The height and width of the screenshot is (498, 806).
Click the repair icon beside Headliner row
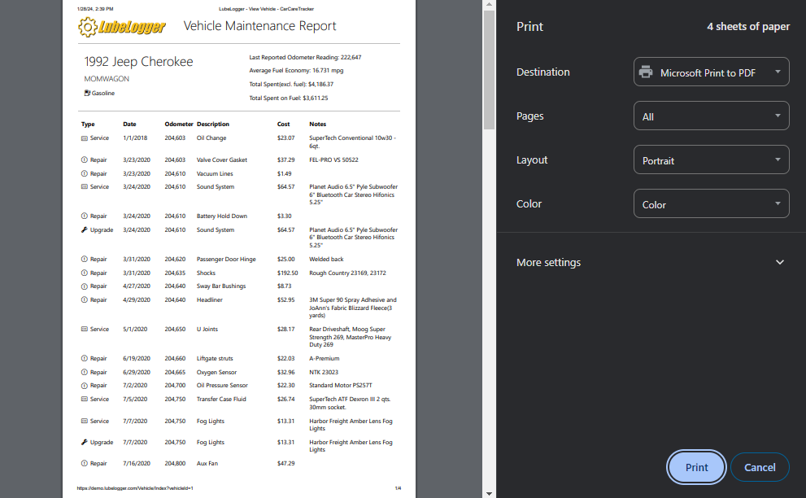pyautogui.click(x=85, y=300)
